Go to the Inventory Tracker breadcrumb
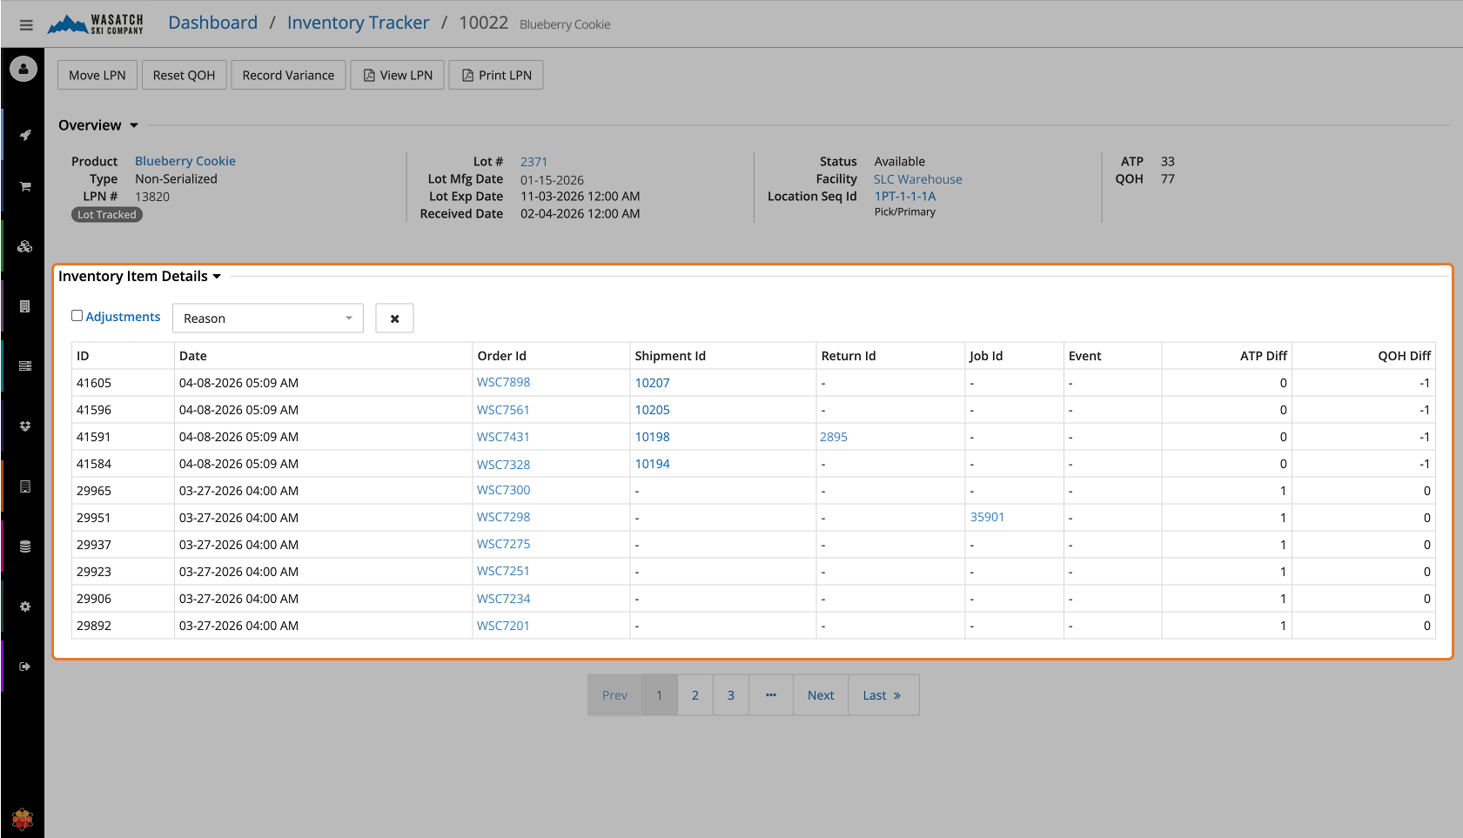The height and width of the screenshot is (838, 1463). click(x=359, y=23)
